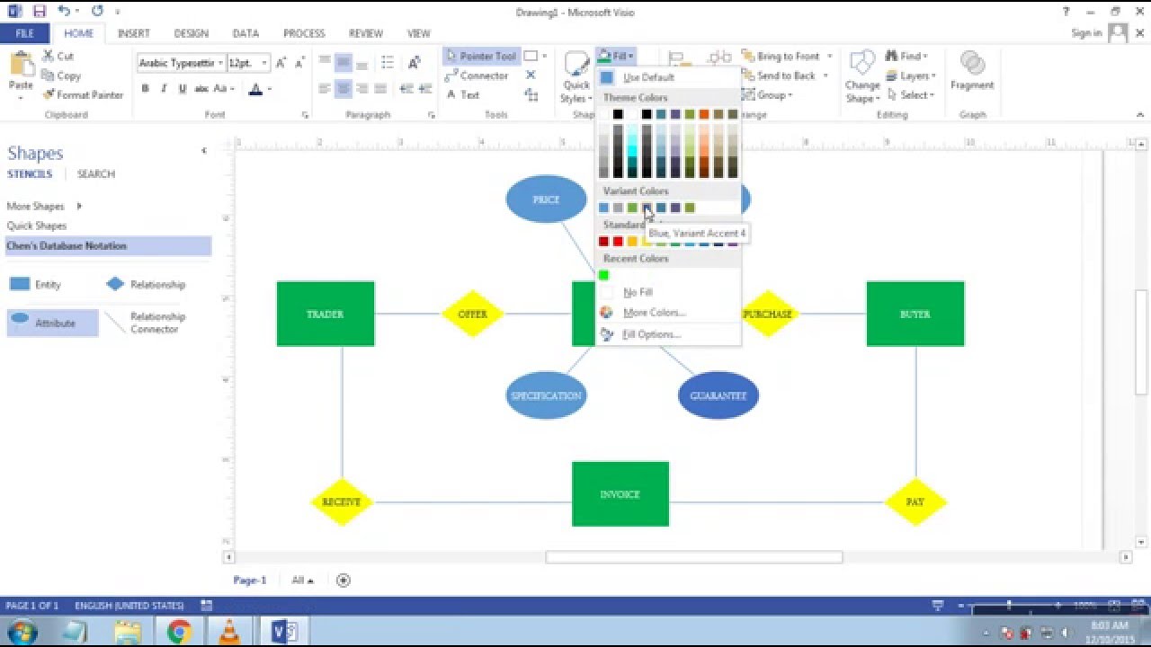Toggle Underline formatting
The image size is (1151, 647).
[x=183, y=89]
